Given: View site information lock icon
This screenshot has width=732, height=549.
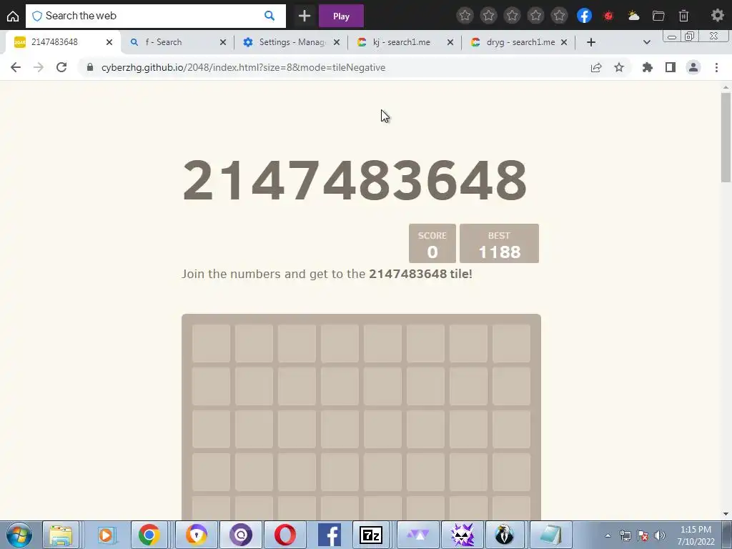Looking at the screenshot, I should click(90, 67).
